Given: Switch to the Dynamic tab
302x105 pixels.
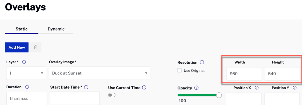Looking at the screenshot, I should pos(56,29).
